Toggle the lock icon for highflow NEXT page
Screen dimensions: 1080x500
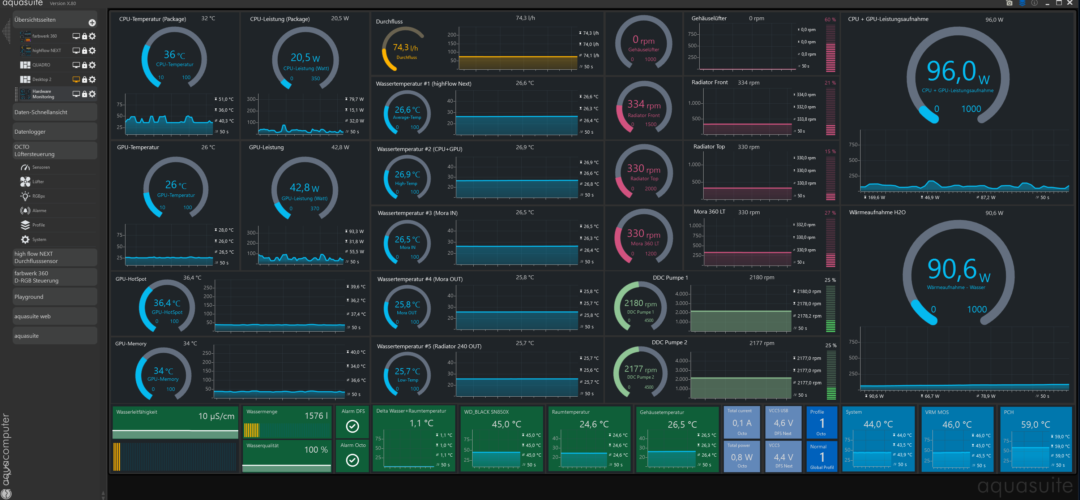click(85, 51)
